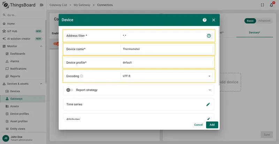This screenshot has width=279, height=144.
Task: Open Alarms in sidebar
Action: (23, 61)
